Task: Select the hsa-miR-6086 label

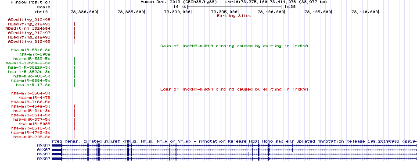Action: [x=35, y=124]
